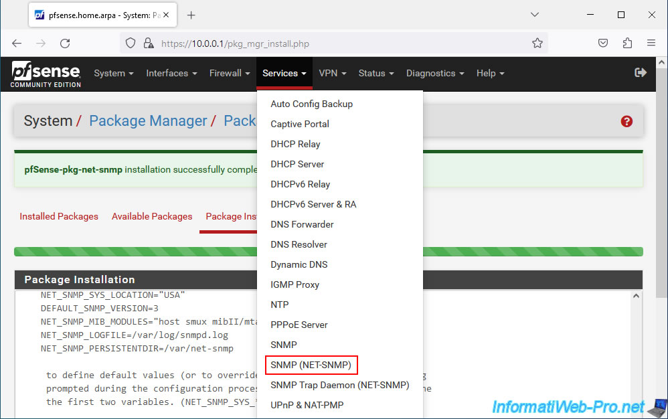
Task: Select Captive Portal from Services
Action: (299, 124)
